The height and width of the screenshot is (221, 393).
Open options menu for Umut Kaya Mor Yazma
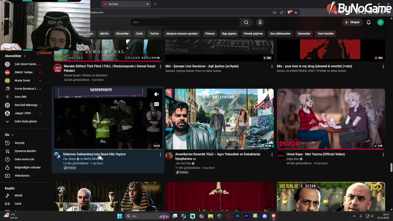point(383,154)
